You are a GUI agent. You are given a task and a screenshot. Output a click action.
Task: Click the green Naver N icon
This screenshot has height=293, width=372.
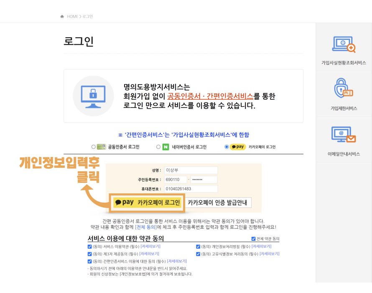166,147
